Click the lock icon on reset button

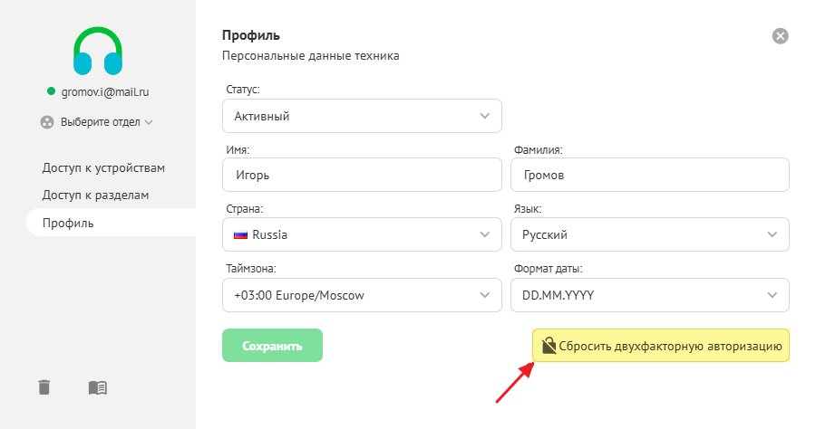point(549,346)
